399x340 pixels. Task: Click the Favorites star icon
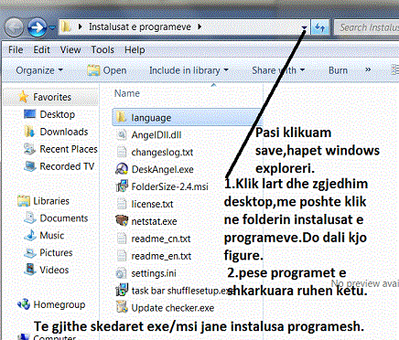click(x=24, y=97)
